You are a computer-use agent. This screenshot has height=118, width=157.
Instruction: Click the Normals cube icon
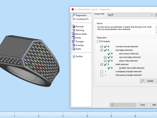74,26
